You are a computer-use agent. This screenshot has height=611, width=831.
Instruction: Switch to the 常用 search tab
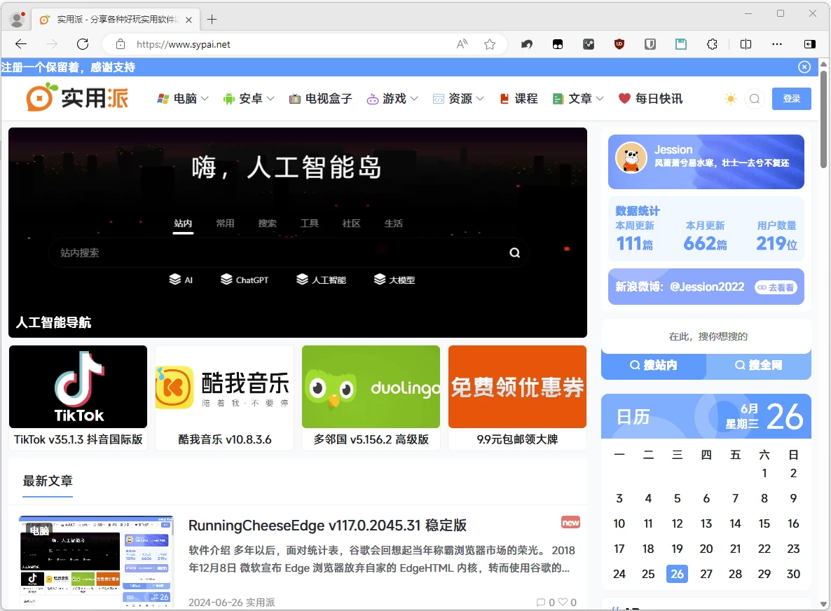click(225, 224)
